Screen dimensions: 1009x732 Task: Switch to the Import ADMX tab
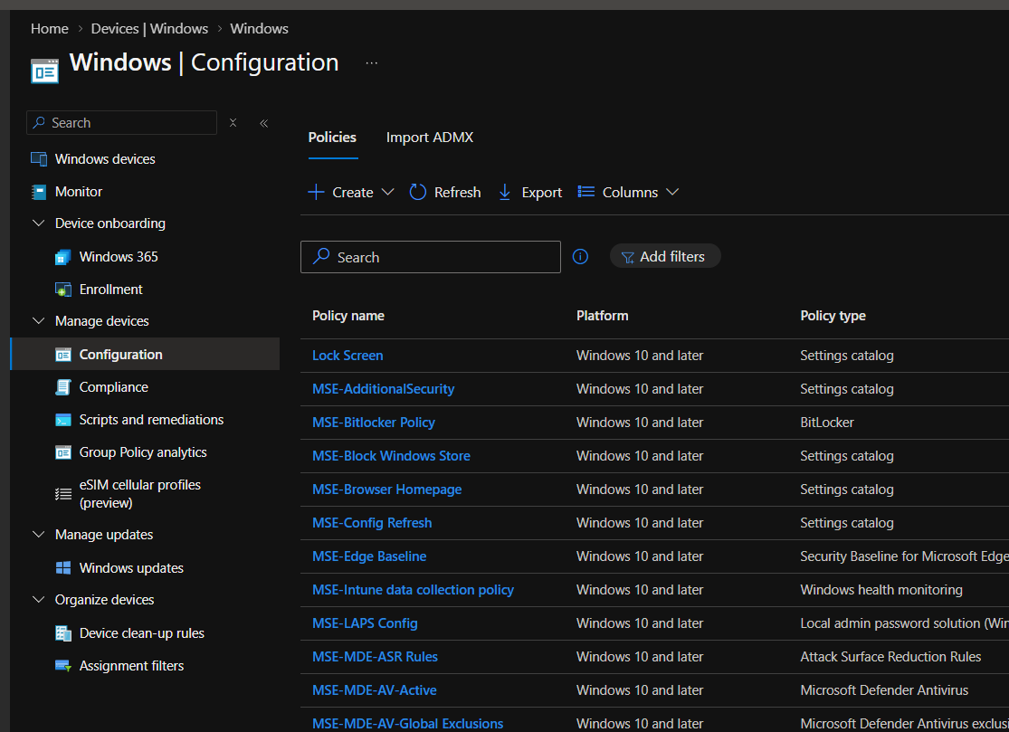point(429,137)
